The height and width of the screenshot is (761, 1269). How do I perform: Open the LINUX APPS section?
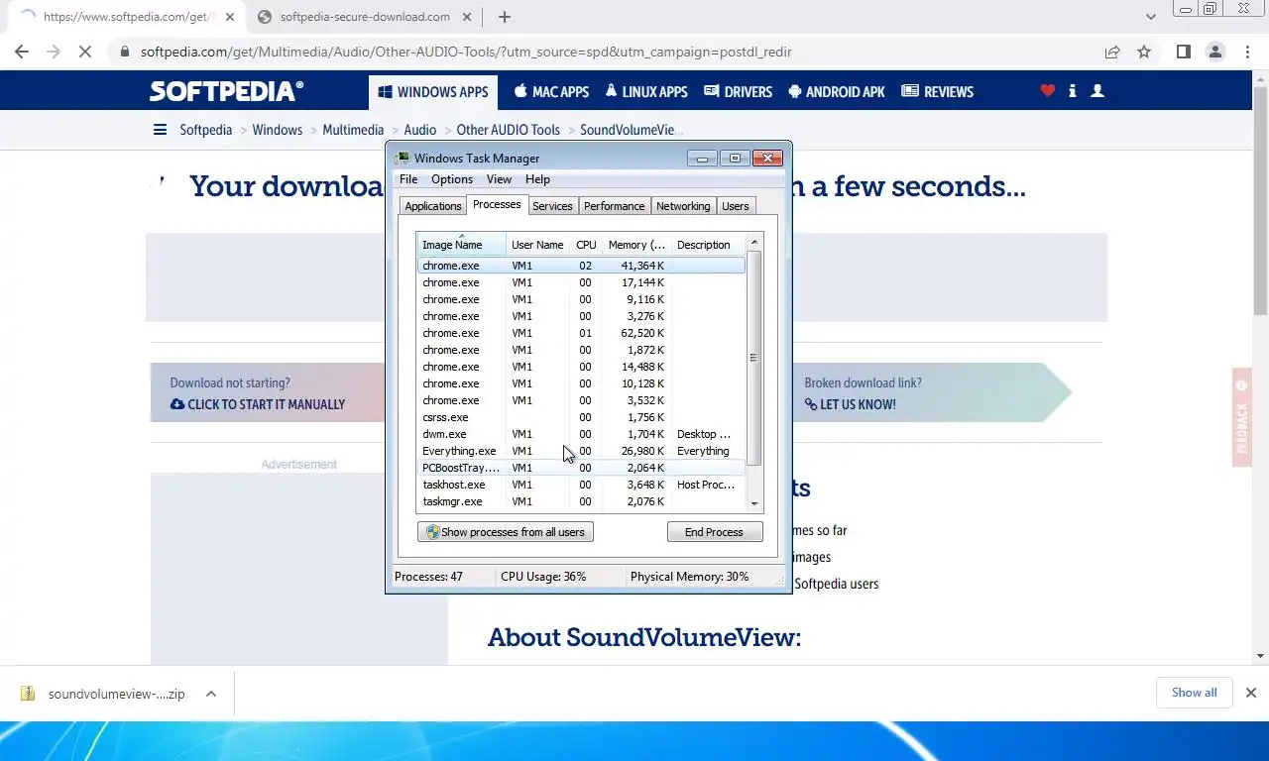pyautogui.click(x=645, y=92)
